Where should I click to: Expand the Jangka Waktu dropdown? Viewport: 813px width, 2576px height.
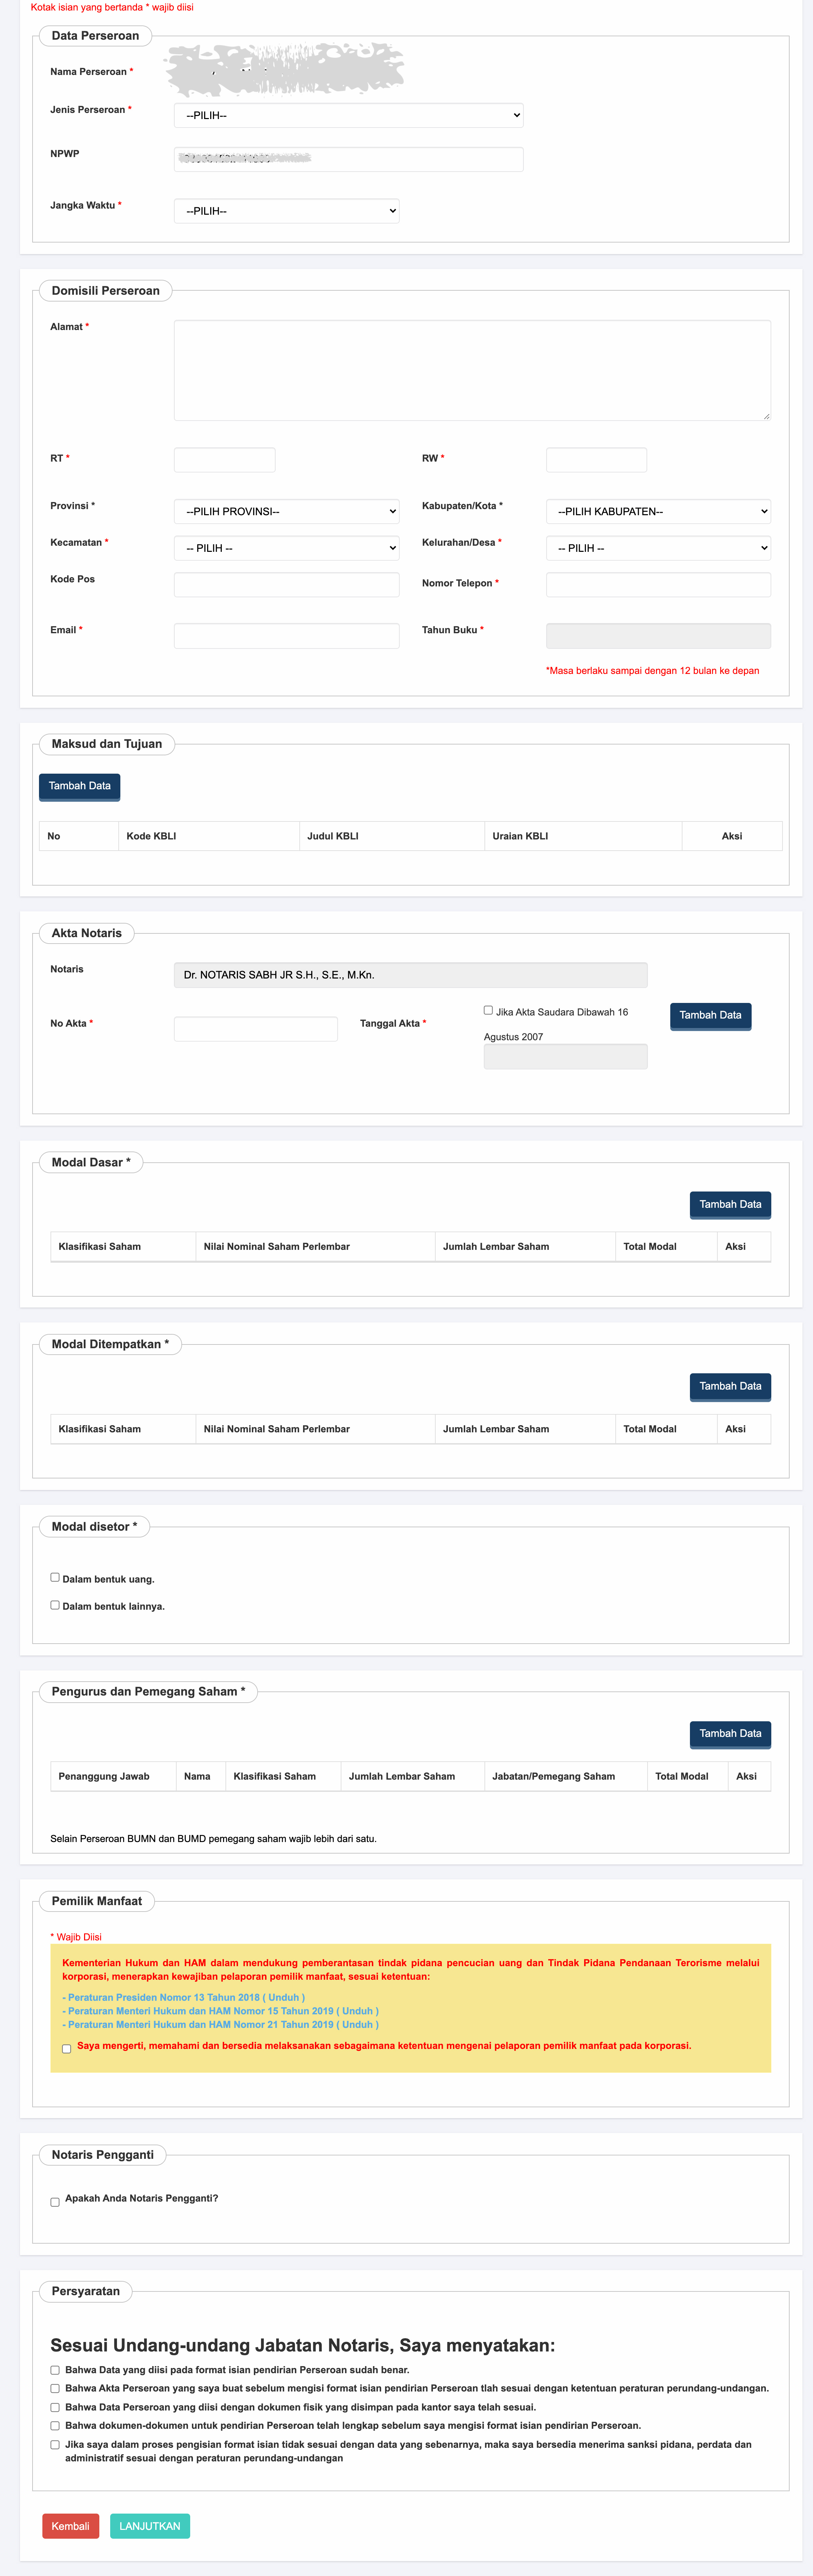286,211
